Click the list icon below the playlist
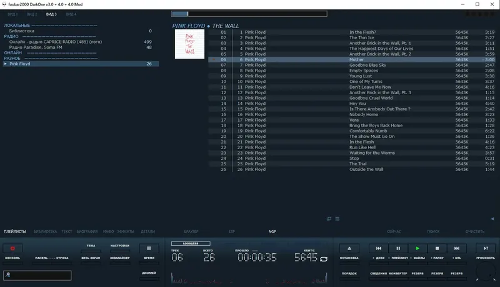This screenshot has height=287, width=500. 337,219
